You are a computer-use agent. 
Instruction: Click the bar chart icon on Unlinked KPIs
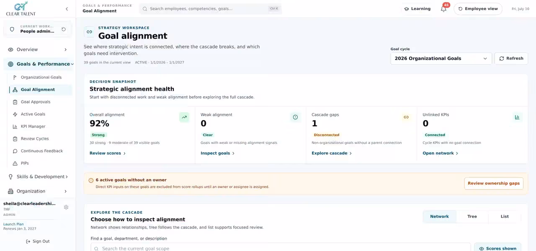(x=517, y=117)
